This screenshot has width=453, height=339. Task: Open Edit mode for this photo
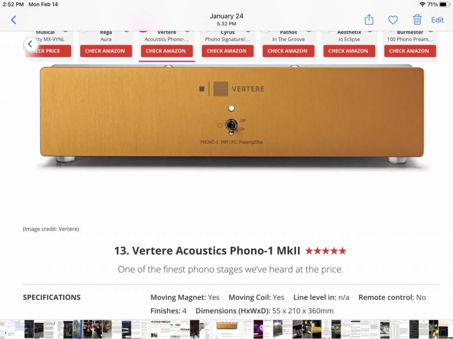point(437,20)
